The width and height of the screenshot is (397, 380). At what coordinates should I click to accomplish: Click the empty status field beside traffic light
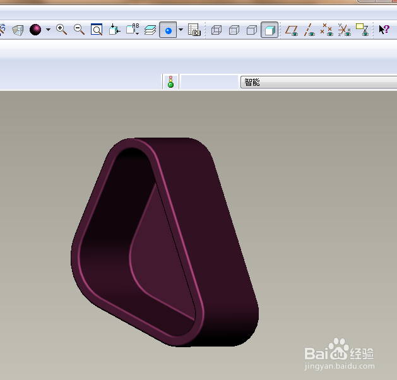pos(210,82)
